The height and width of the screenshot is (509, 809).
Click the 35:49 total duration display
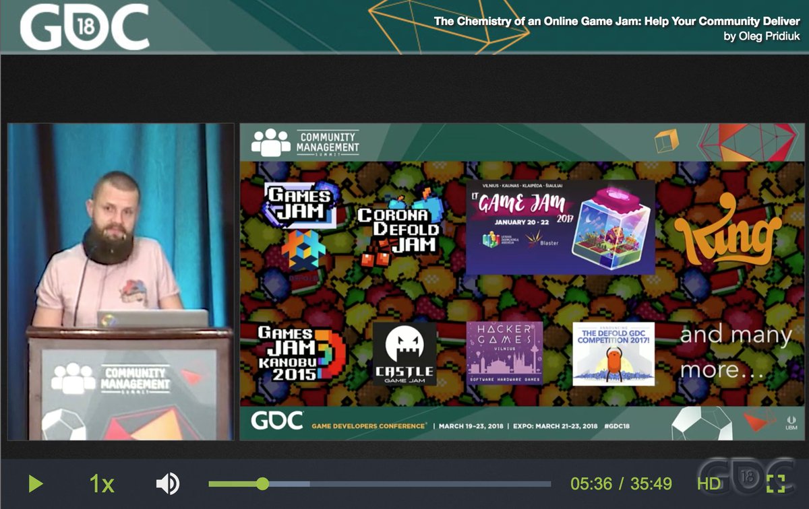click(x=652, y=483)
